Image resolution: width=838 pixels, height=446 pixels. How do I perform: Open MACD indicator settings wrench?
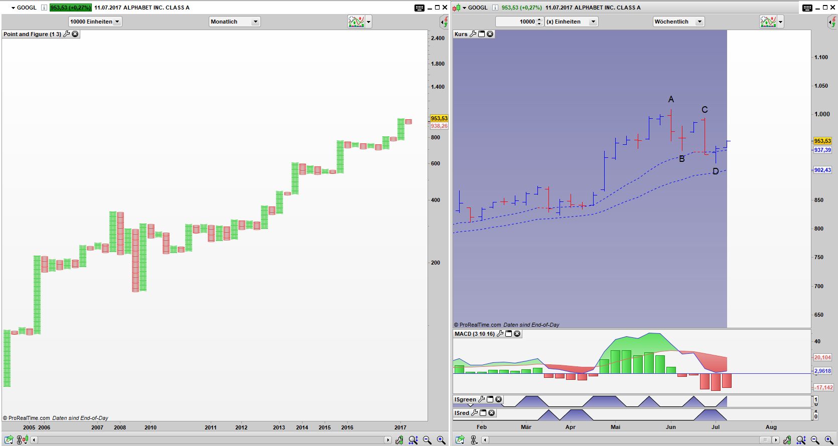point(500,334)
